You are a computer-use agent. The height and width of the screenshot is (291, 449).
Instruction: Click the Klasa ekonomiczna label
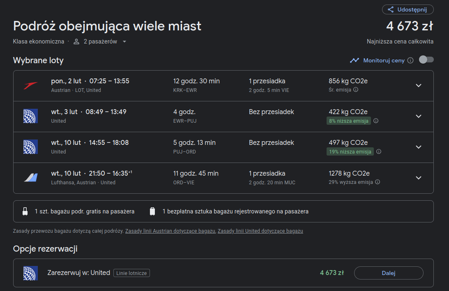click(x=39, y=41)
